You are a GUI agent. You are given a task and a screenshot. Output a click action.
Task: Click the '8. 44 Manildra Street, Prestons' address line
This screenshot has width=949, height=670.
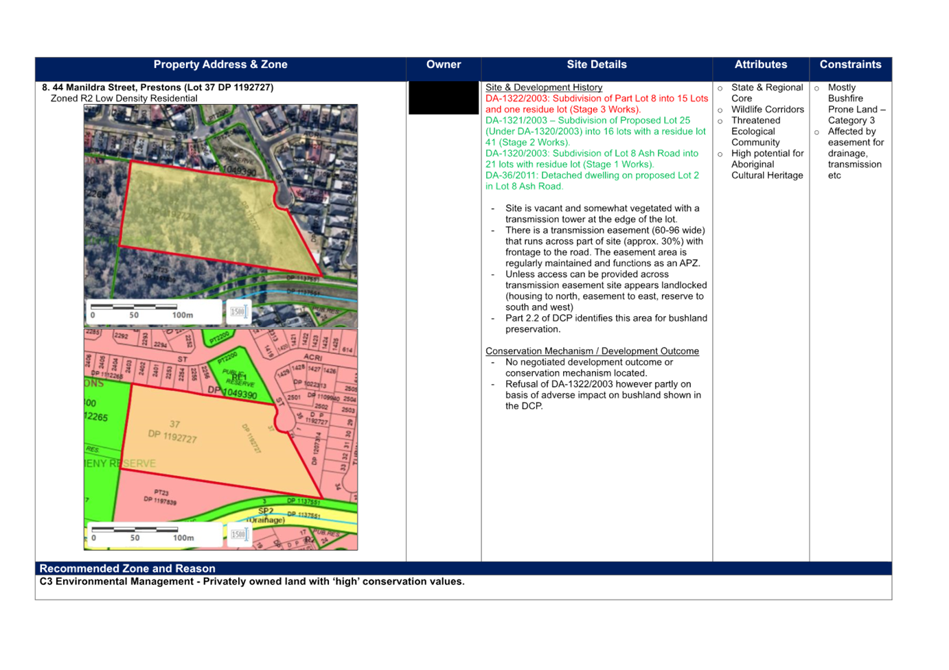pos(158,87)
